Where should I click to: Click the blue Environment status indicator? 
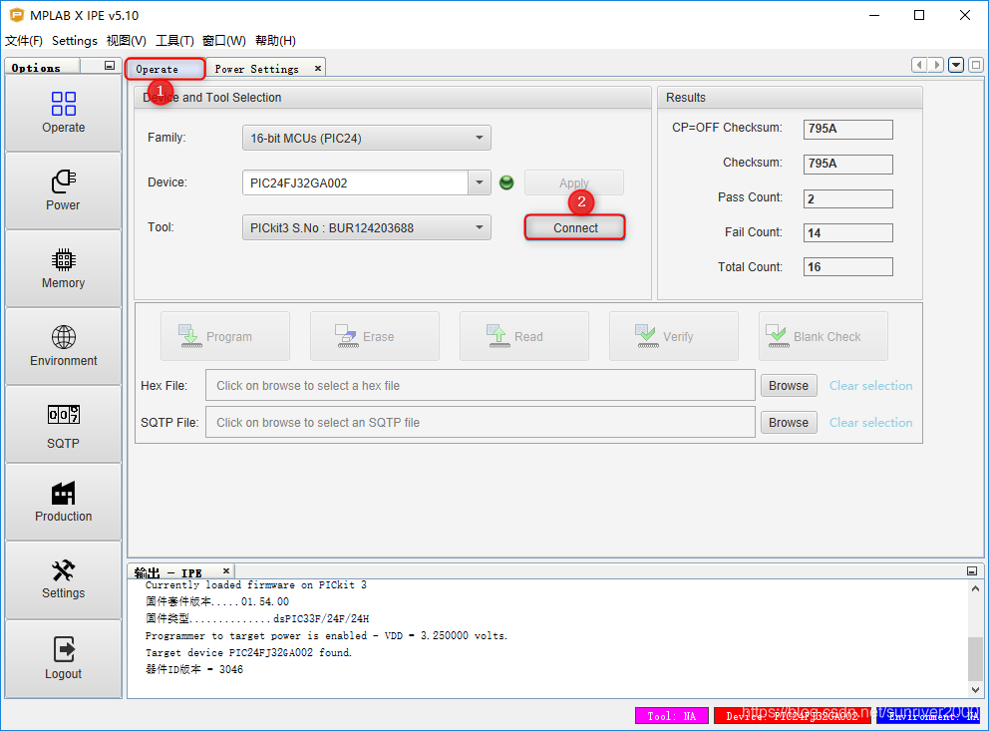tap(928, 716)
